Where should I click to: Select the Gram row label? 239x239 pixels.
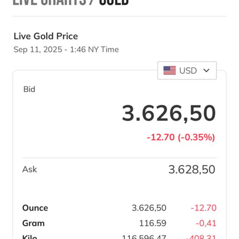click(x=33, y=223)
